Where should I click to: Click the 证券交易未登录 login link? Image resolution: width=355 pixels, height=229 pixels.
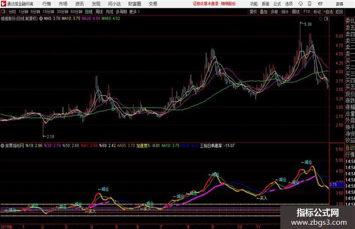pos(206,4)
